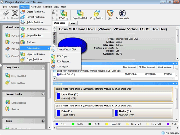This screenshot has height=135, width=180.
Task: Select Local Disk (C:) list row
Action: [x=114, y=75]
